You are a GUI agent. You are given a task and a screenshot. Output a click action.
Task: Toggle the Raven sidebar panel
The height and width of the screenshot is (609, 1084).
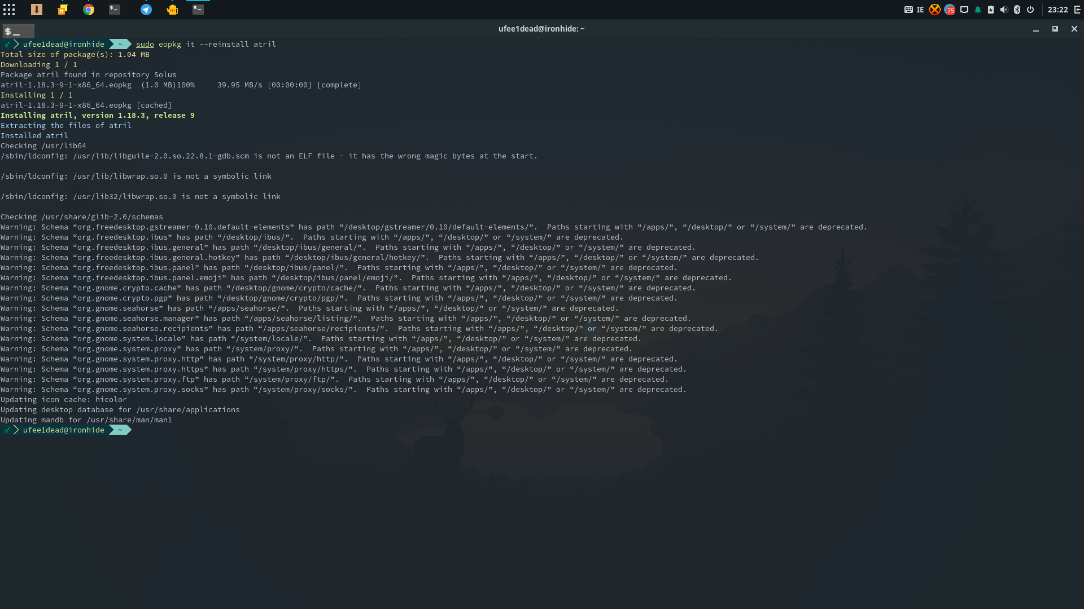click(1077, 10)
